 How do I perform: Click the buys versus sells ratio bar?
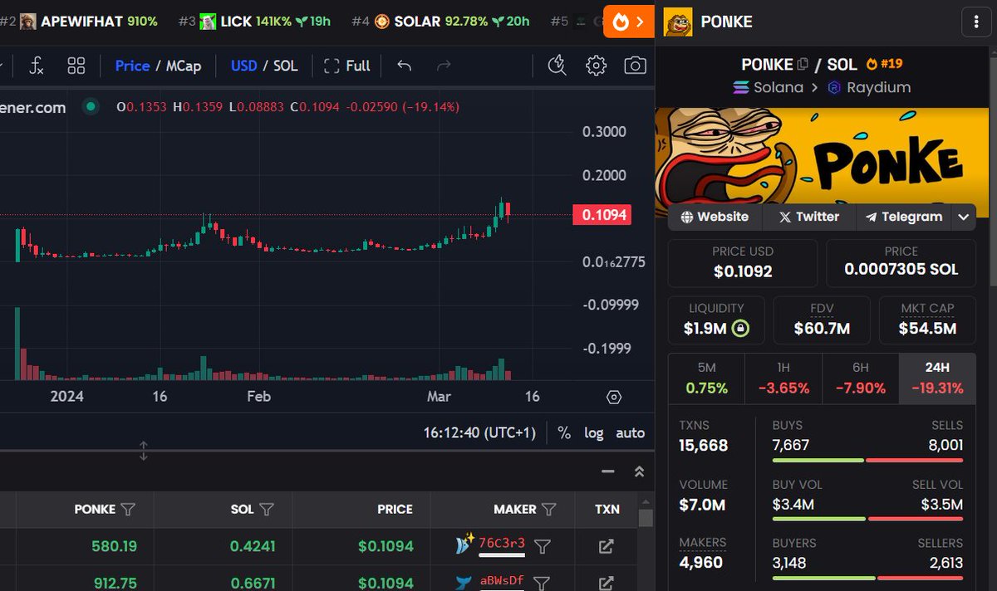click(x=867, y=458)
